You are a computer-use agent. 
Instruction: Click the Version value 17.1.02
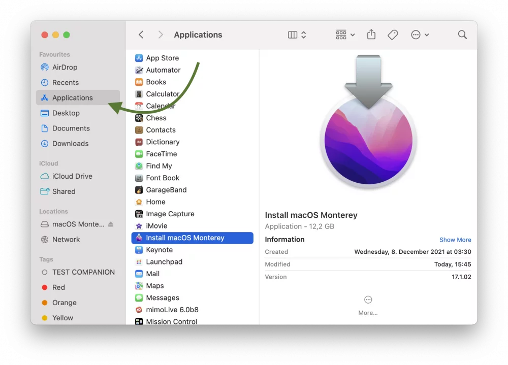pos(461,277)
